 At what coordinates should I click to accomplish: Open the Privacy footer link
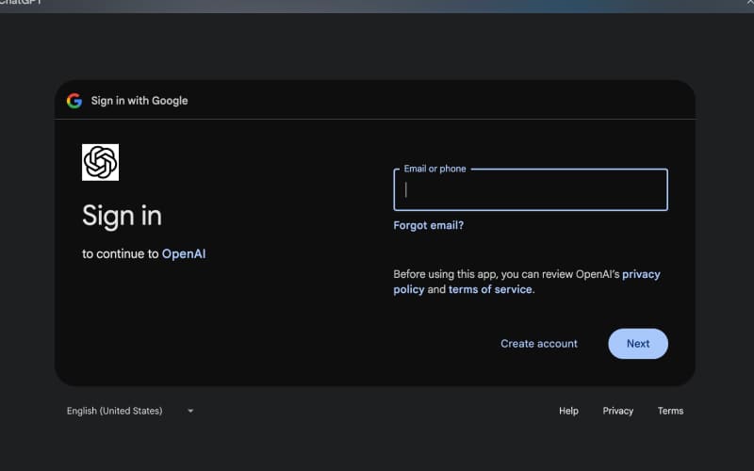[x=618, y=411]
